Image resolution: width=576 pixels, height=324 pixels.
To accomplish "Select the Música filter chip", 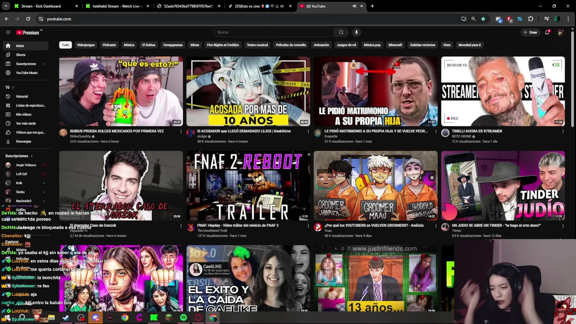I will [129, 45].
